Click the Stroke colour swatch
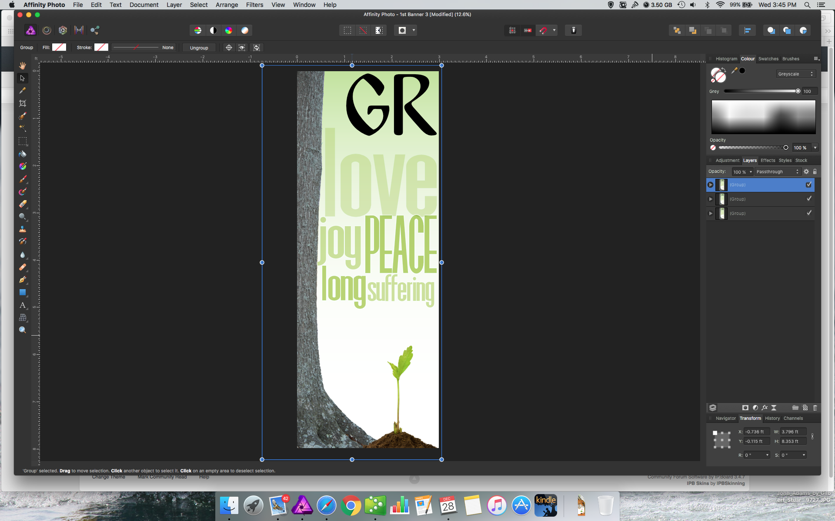This screenshot has width=835, height=521. pos(101,47)
